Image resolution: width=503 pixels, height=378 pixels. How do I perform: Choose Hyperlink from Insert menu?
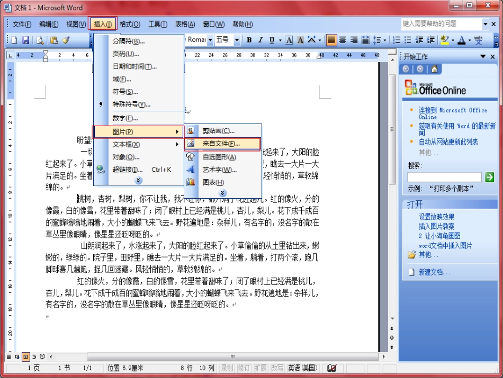coord(138,170)
